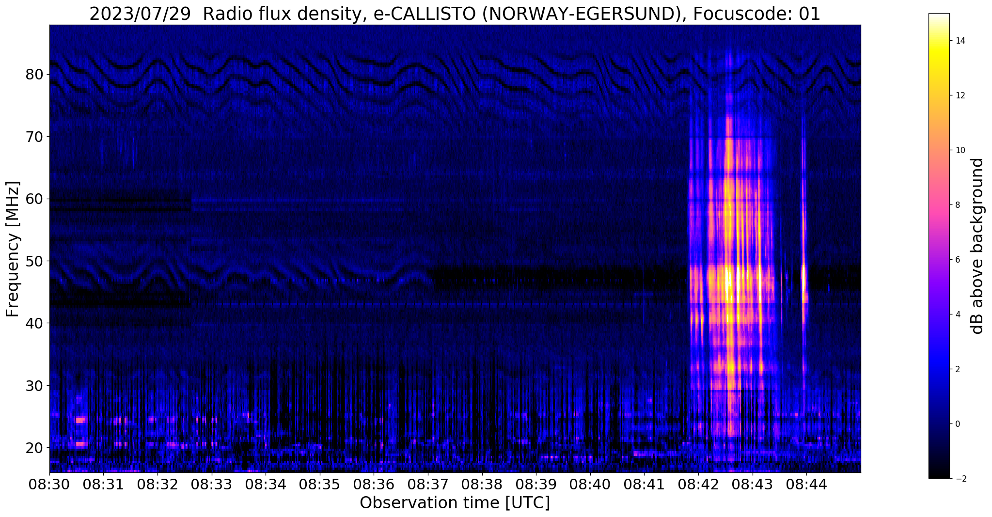Click the dB above background colorbar label
The height and width of the screenshot is (517, 992).
pos(977,246)
